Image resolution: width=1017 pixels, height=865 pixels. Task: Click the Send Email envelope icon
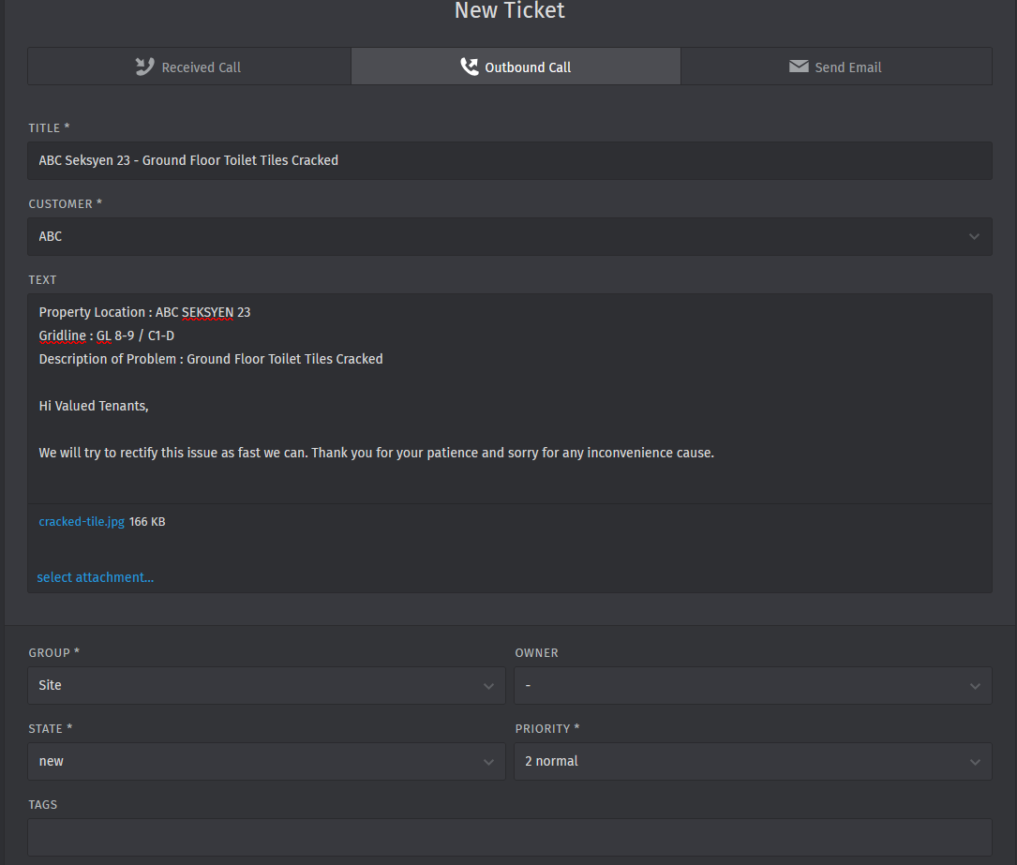799,67
